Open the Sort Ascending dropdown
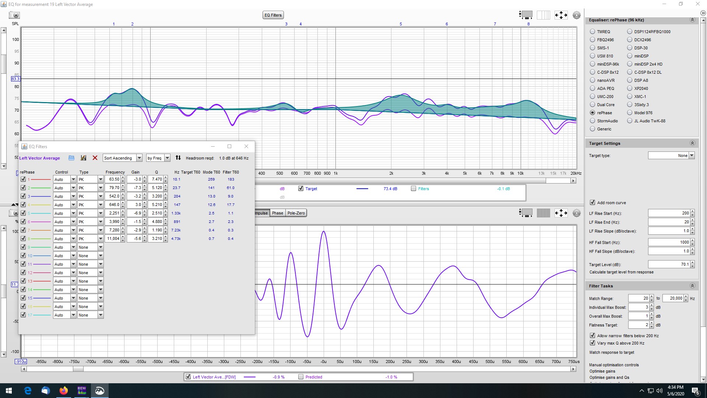The image size is (707, 398). pyautogui.click(x=123, y=158)
